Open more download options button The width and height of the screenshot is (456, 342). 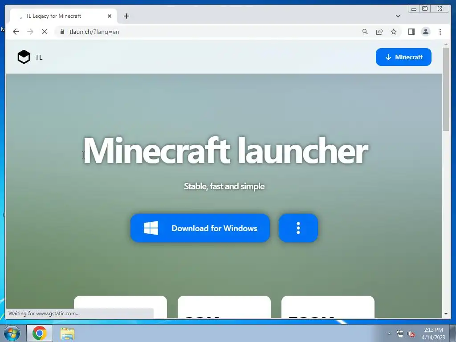[298, 228]
